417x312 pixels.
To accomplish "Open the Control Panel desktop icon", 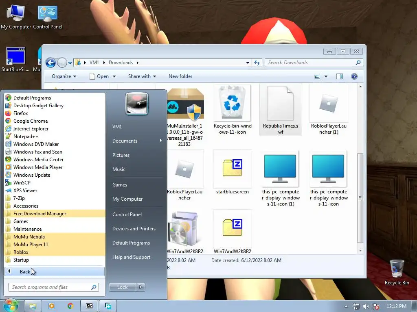I will (48, 17).
